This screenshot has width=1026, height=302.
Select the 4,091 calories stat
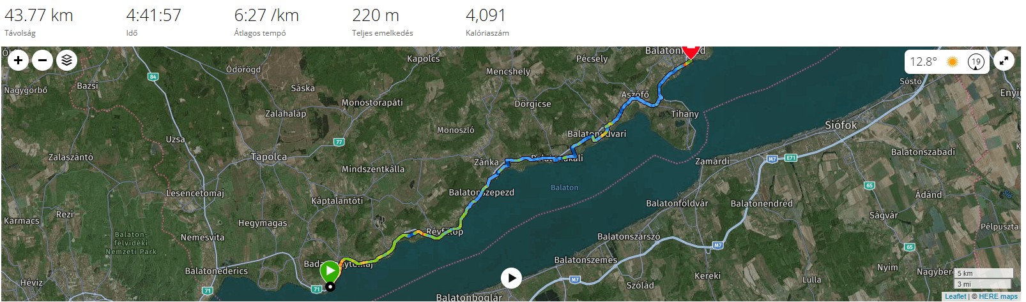[x=486, y=15]
